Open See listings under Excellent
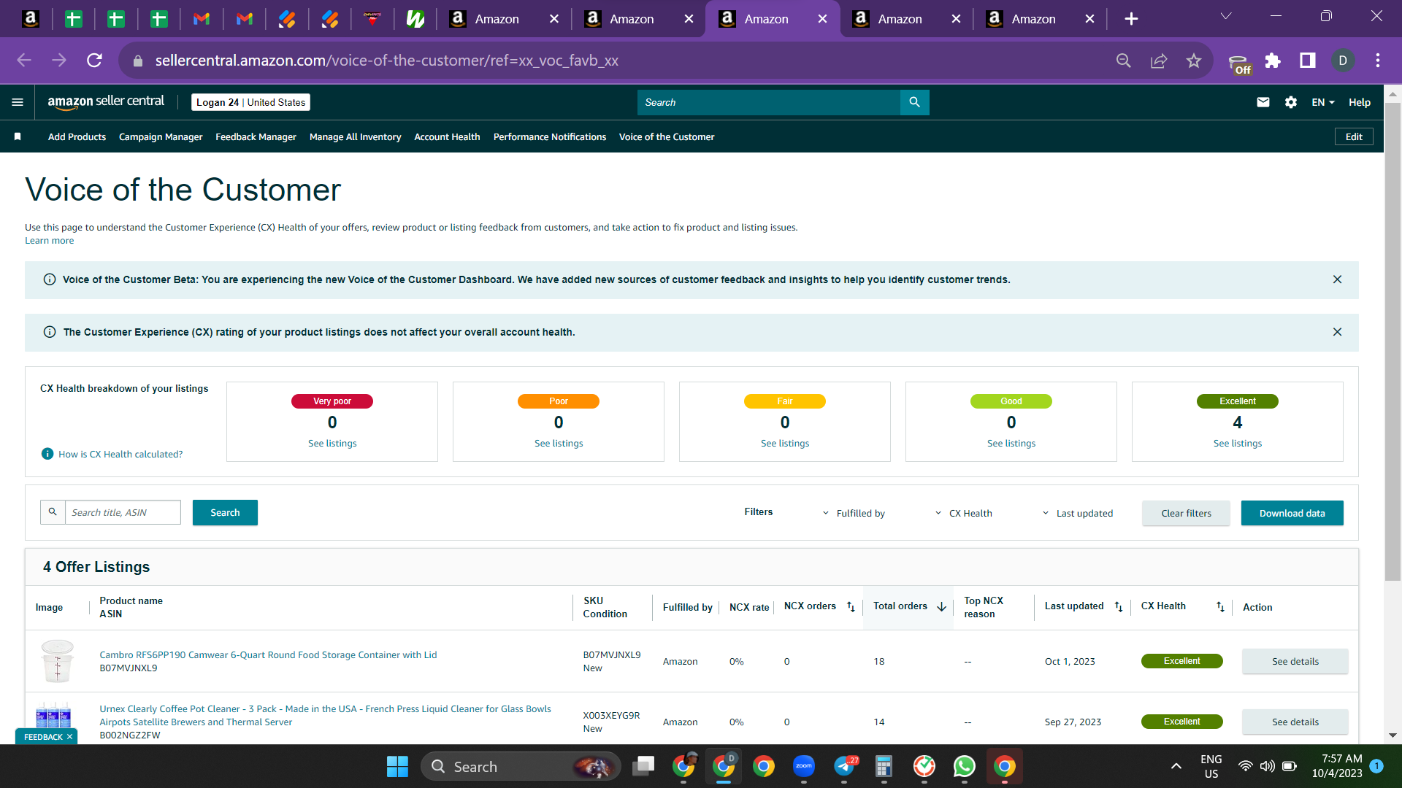This screenshot has width=1402, height=788. [x=1237, y=443]
